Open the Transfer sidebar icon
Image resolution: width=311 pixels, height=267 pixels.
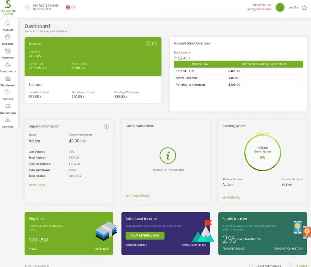[8, 92]
